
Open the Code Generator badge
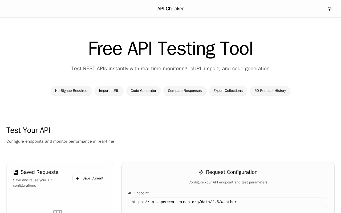click(143, 91)
